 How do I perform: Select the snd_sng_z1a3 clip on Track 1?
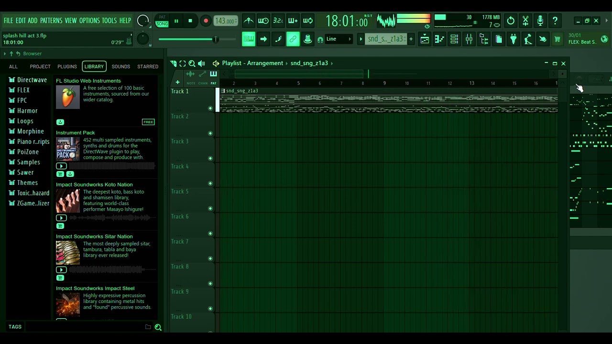[x=388, y=100]
